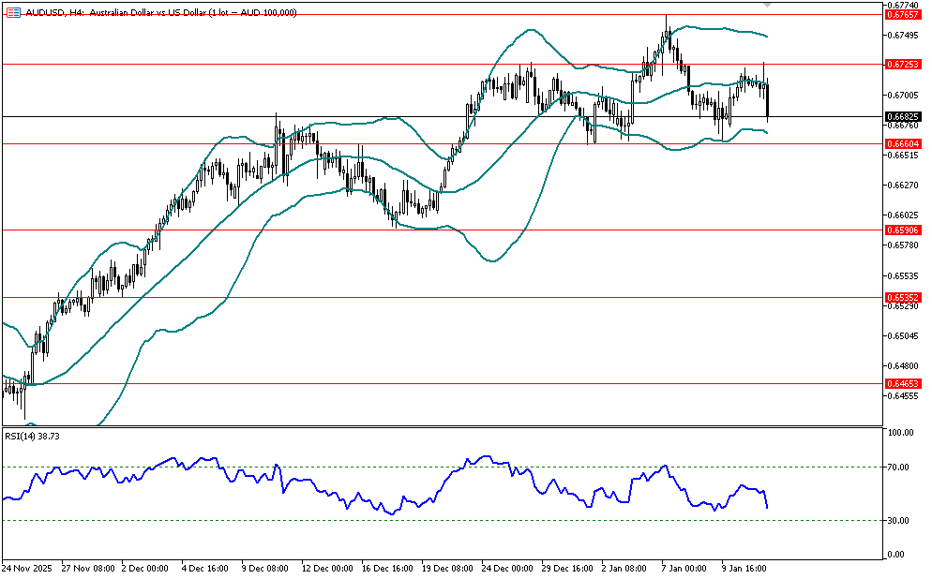Click the red 0.65906 price level label
The height and width of the screenshot is (579, 932).
(x=901, y=230)
